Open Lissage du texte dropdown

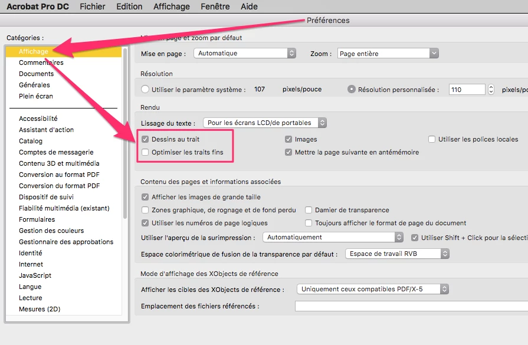click(265, 123)
